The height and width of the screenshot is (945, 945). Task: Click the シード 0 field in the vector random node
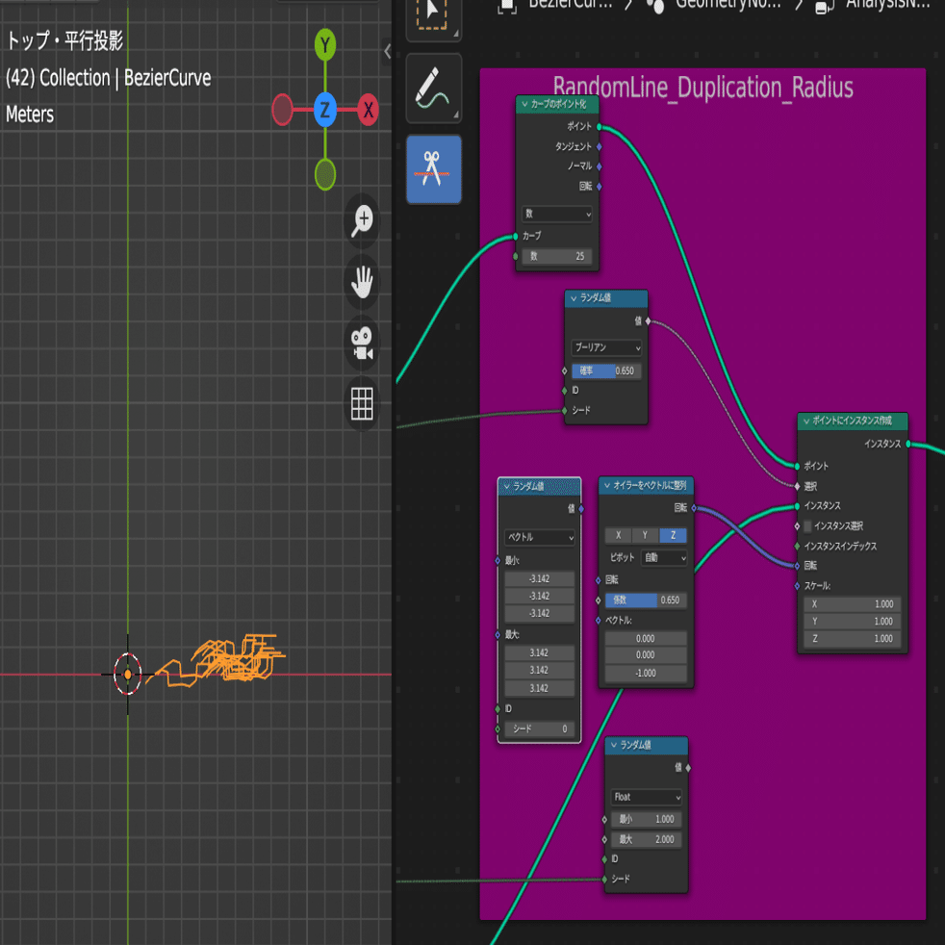click(540, 729)
